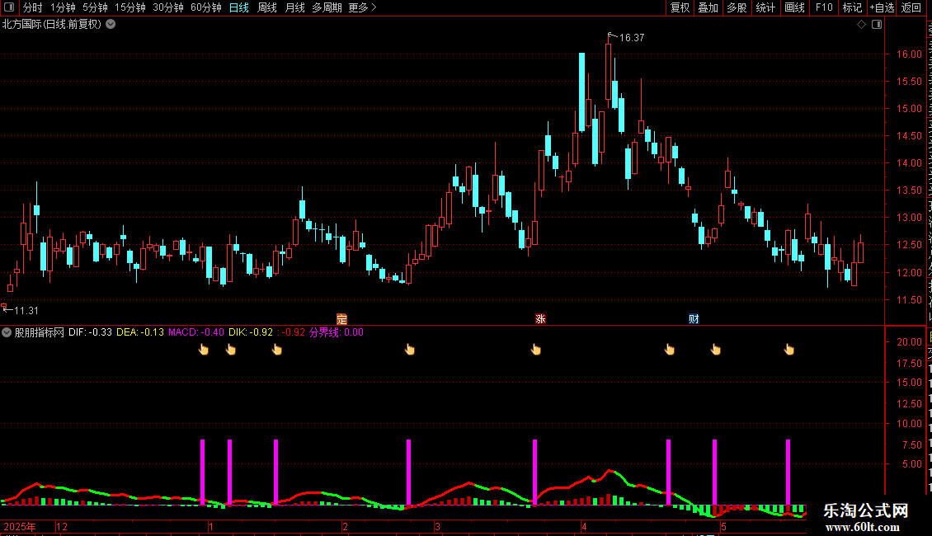Click the DIK: -0.92 value
The width and height of the screenshot is (932, 536).
coord(250,332)
